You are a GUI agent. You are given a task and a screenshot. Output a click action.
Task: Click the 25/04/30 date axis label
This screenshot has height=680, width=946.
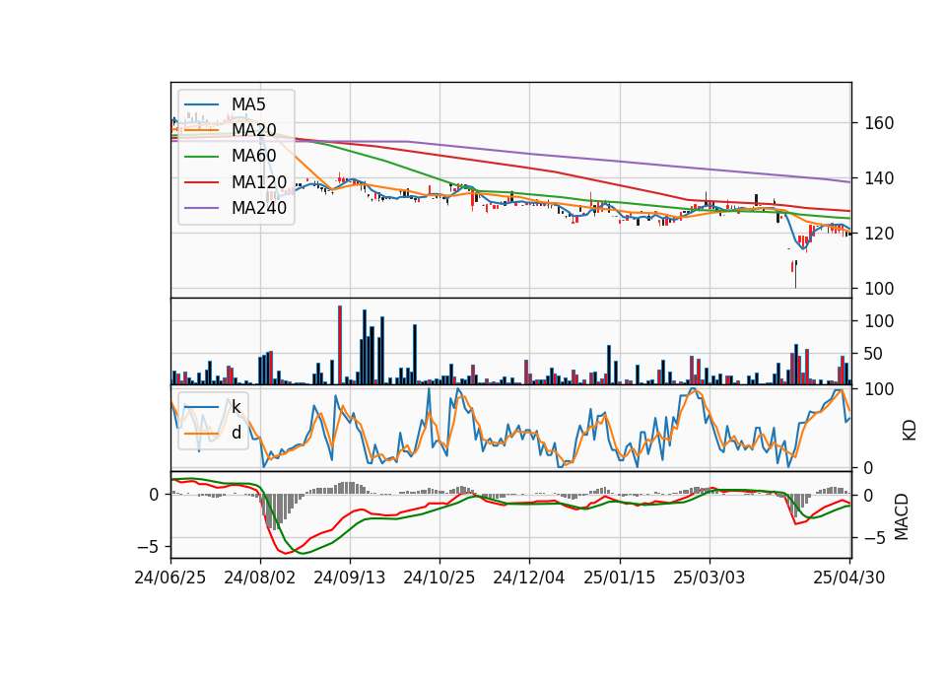848,578
